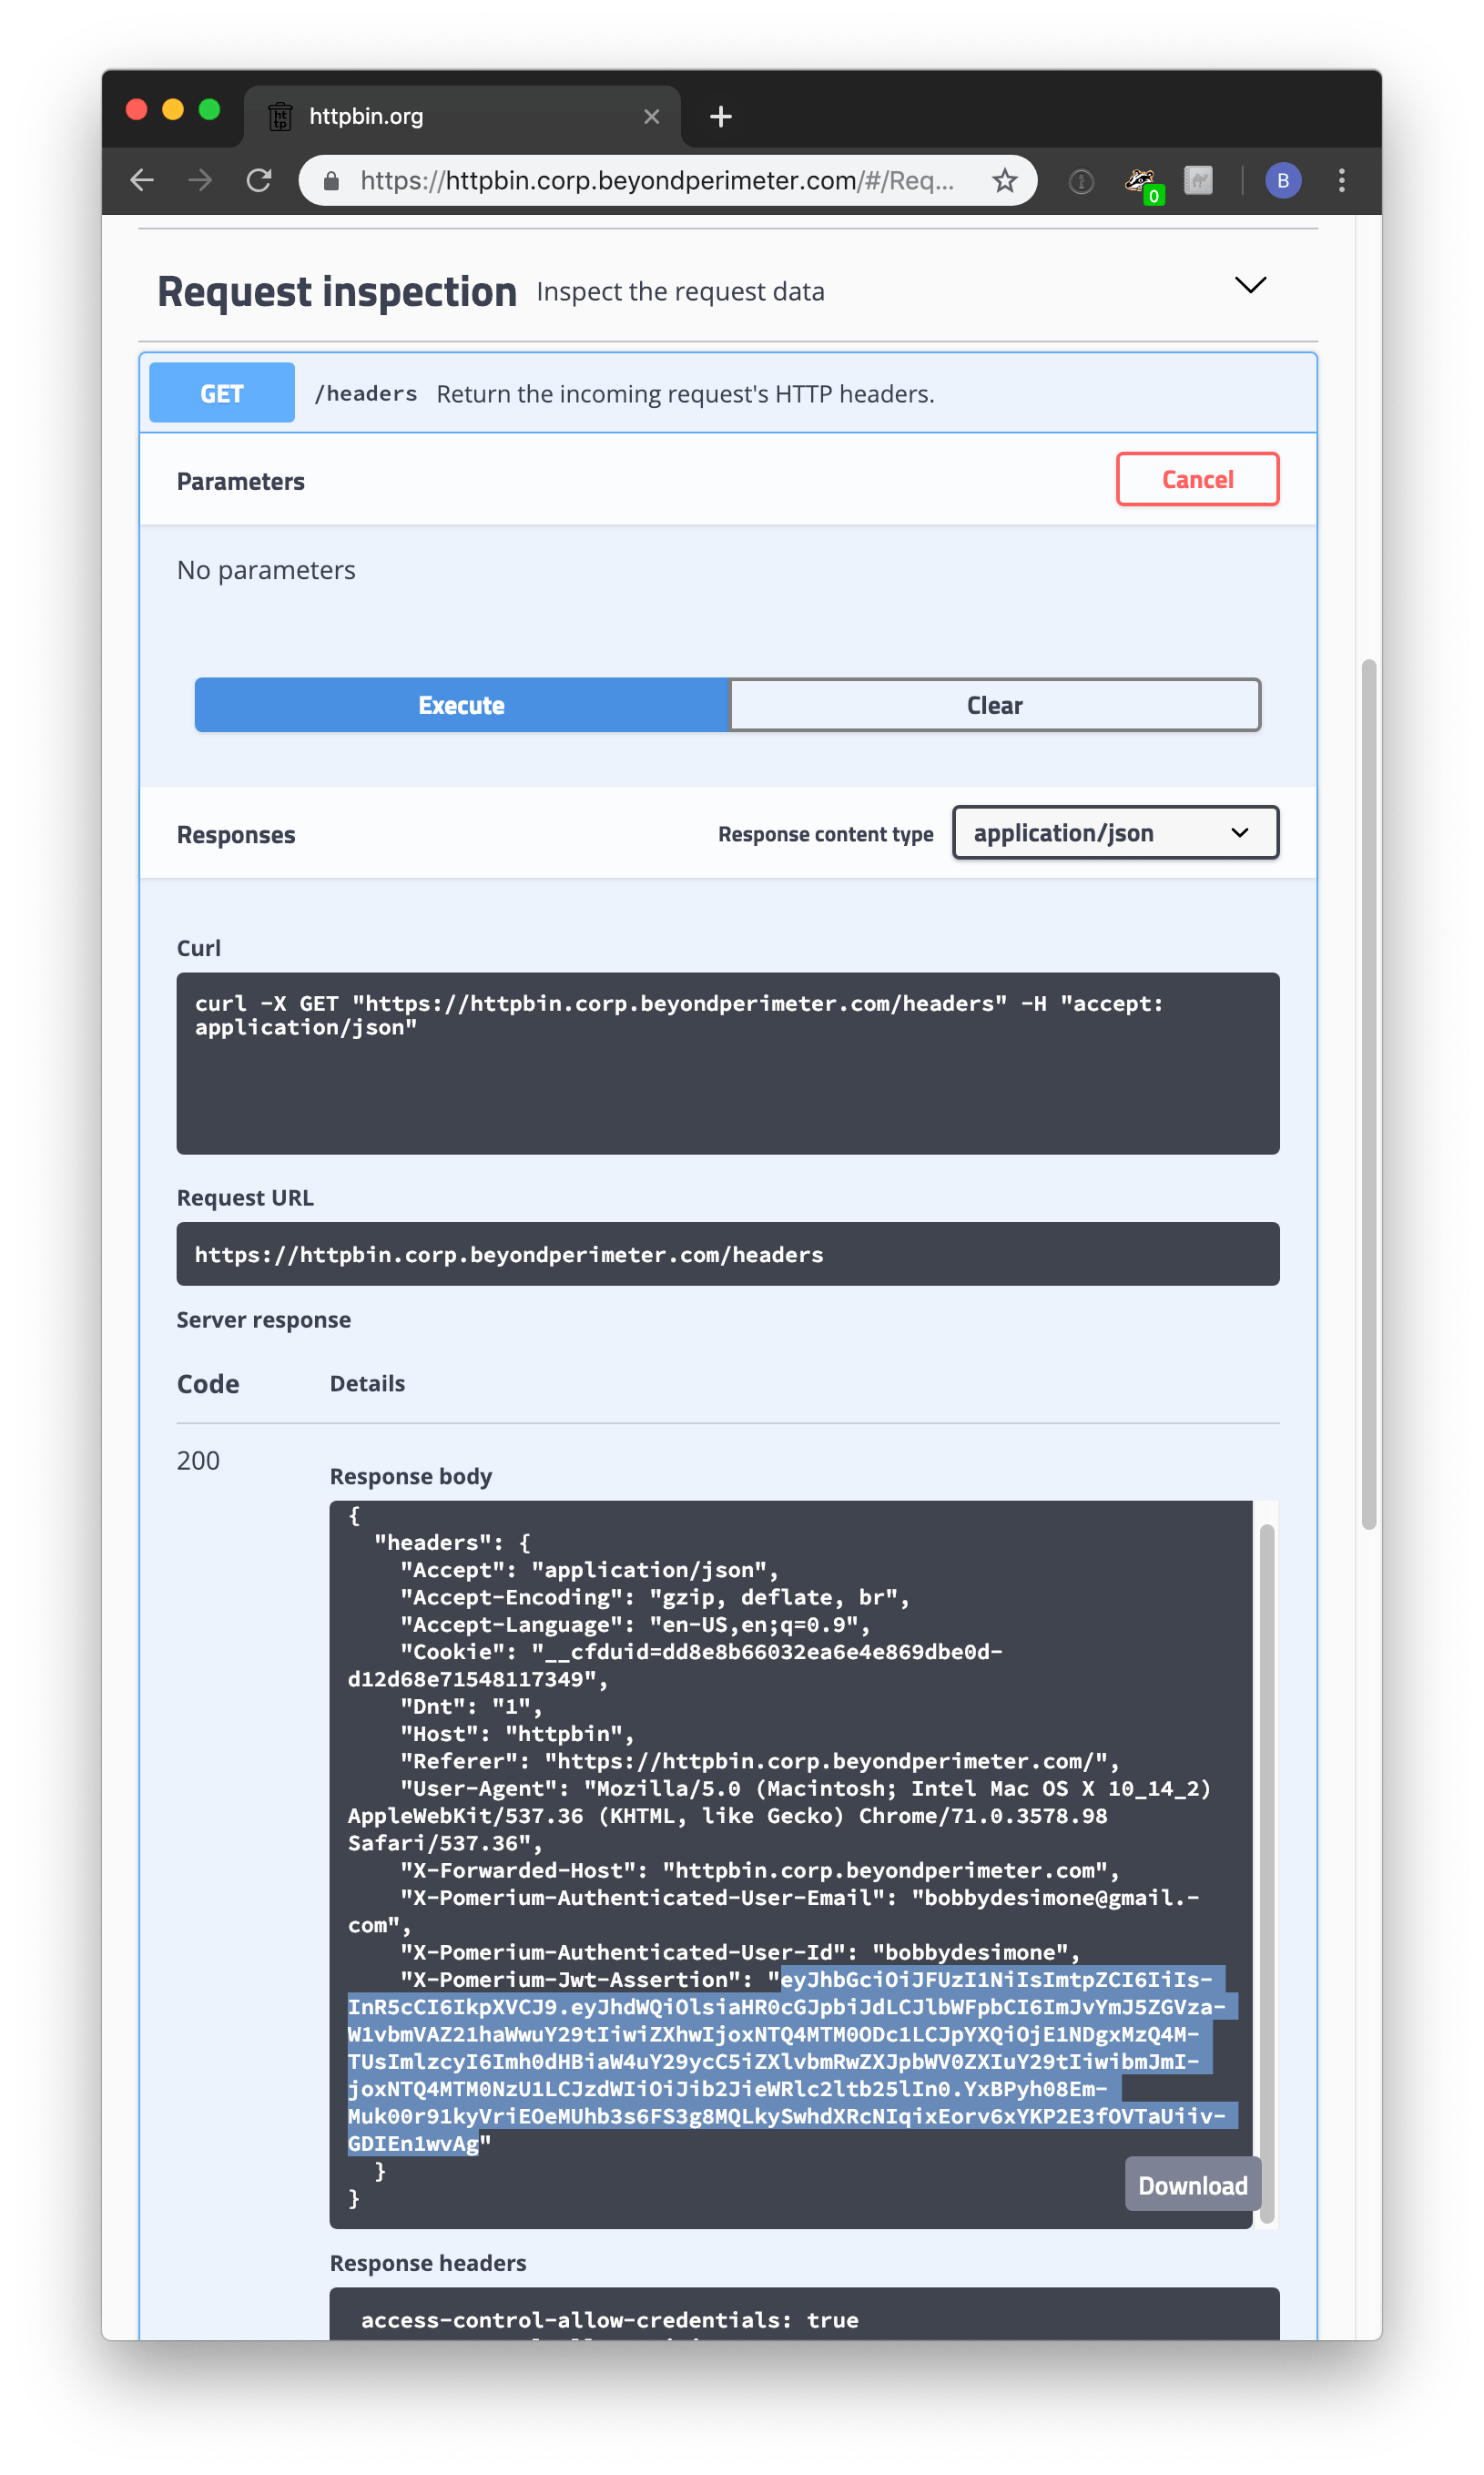Click the profile avatar B

pos(1283,181)
